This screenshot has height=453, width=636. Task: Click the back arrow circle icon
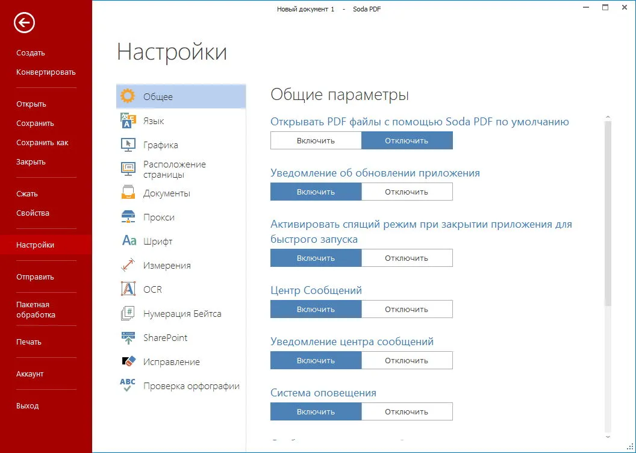[24, 23]
